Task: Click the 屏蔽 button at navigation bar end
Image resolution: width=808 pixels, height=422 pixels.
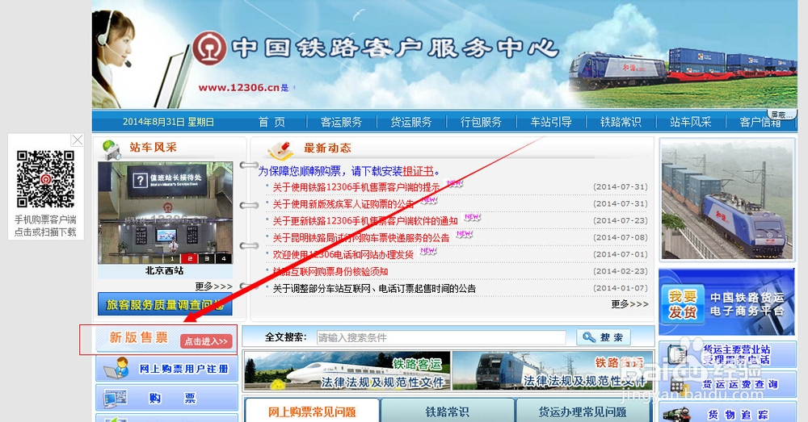Action: 781,115
